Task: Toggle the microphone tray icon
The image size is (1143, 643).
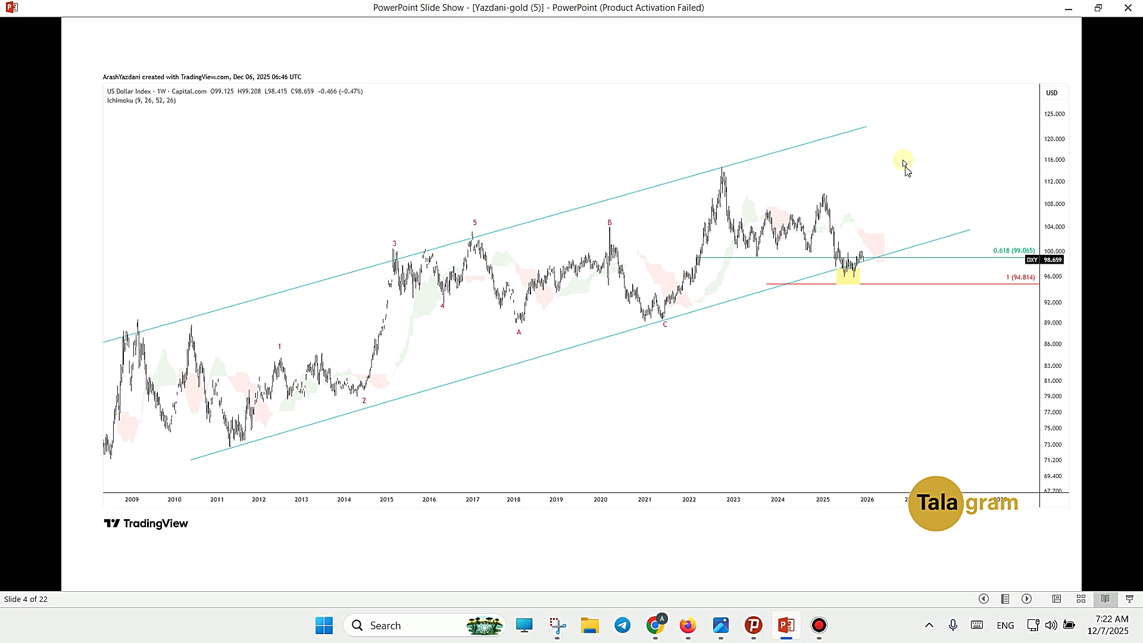Action: pyautogui.click(x=953, y=625)
